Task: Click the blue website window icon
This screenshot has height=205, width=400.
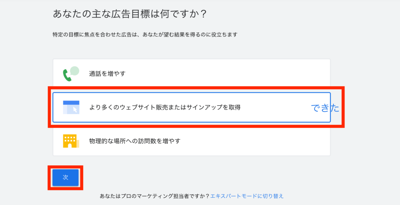Action: (x=71, y=107)
